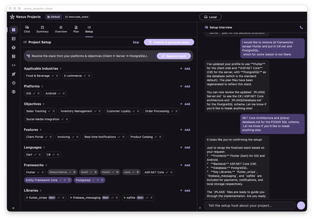The width and height of the screenshot is (314, 220).
Task: Toggle Order Processing checkmark
Action: 172,111
